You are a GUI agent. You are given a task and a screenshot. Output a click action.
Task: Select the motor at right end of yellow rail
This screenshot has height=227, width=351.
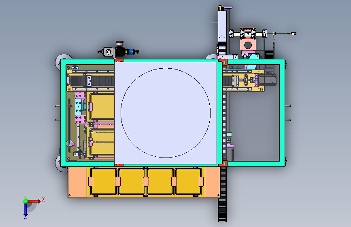tap(268, 80)
